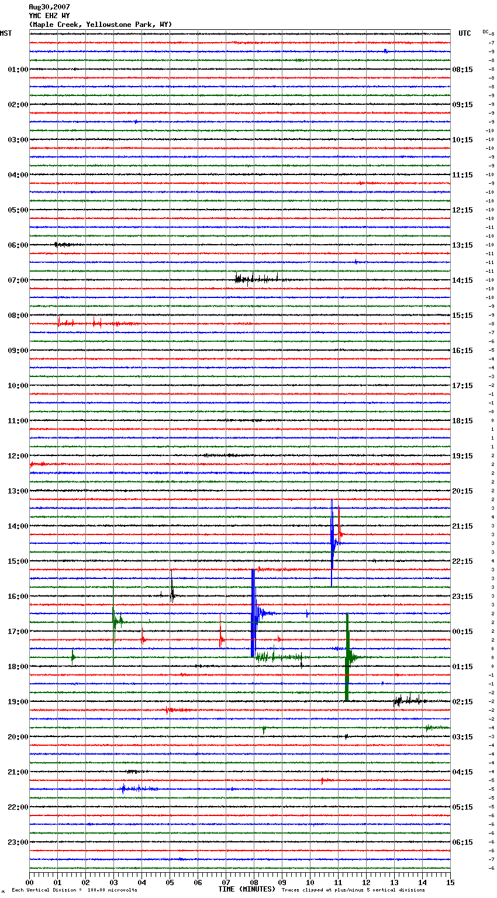Click the 08:15 UTC time label
Image resolution: width=497 pixels, height=898 pixels.
pos(463,70)
